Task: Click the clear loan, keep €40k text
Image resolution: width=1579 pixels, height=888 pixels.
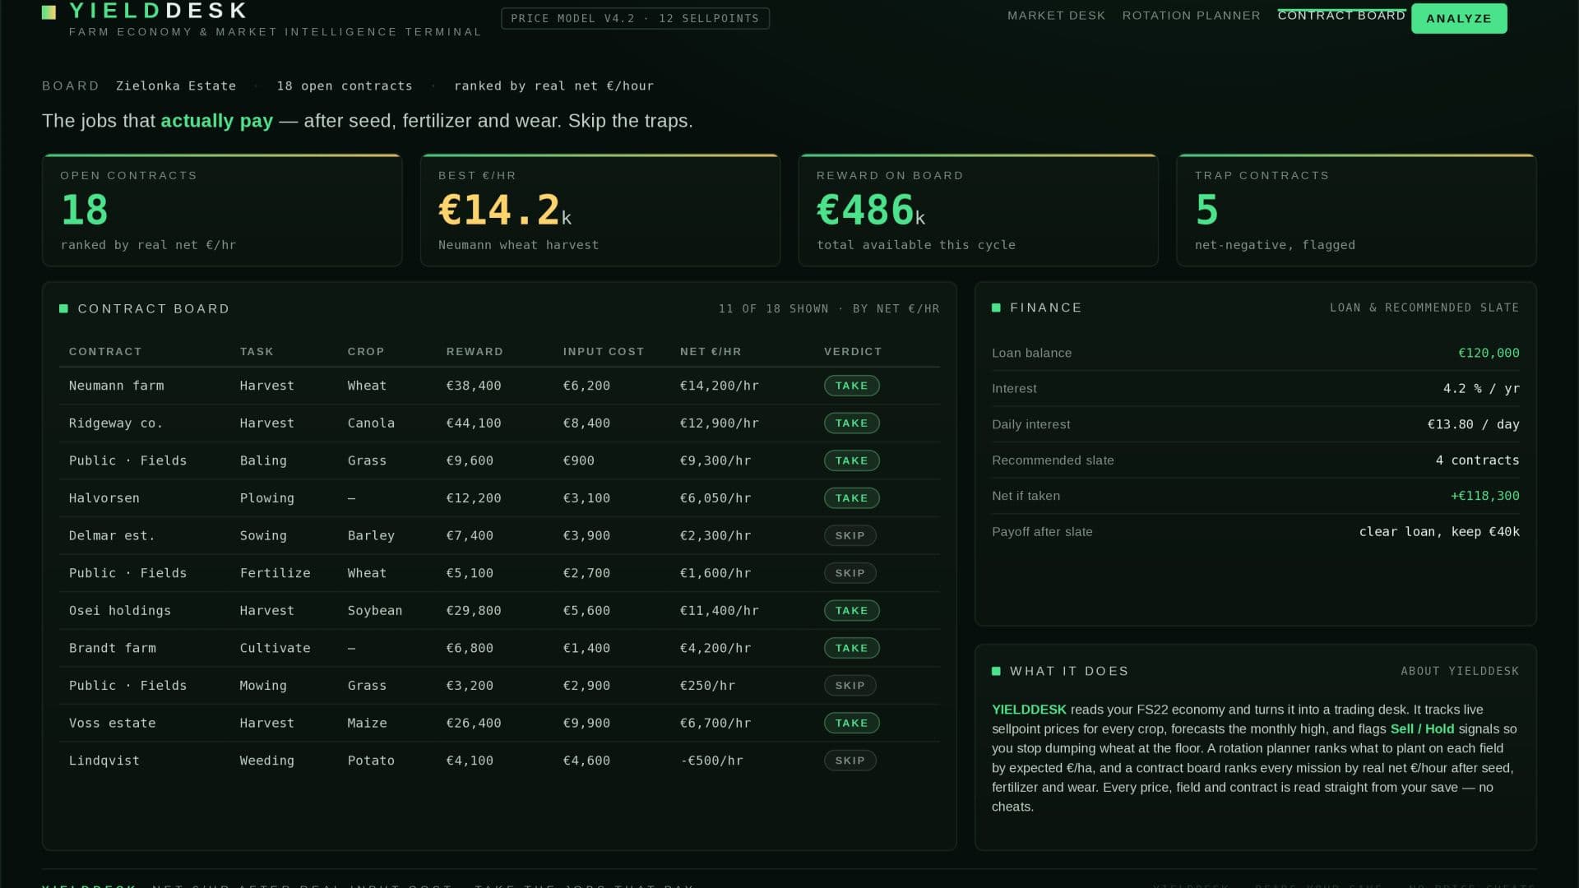Action: [x=1439, y=532]
